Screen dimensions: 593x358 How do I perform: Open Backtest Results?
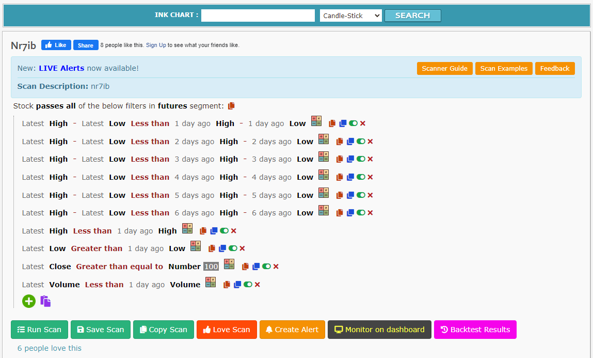point(475,330)
